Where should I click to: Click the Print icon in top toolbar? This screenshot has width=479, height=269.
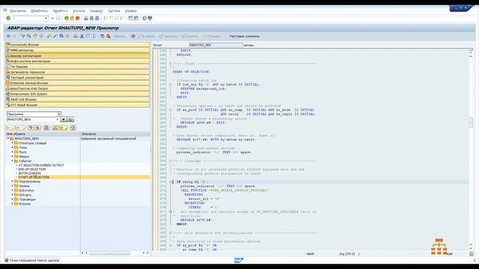pyautogui.click(x=86, y=18)
